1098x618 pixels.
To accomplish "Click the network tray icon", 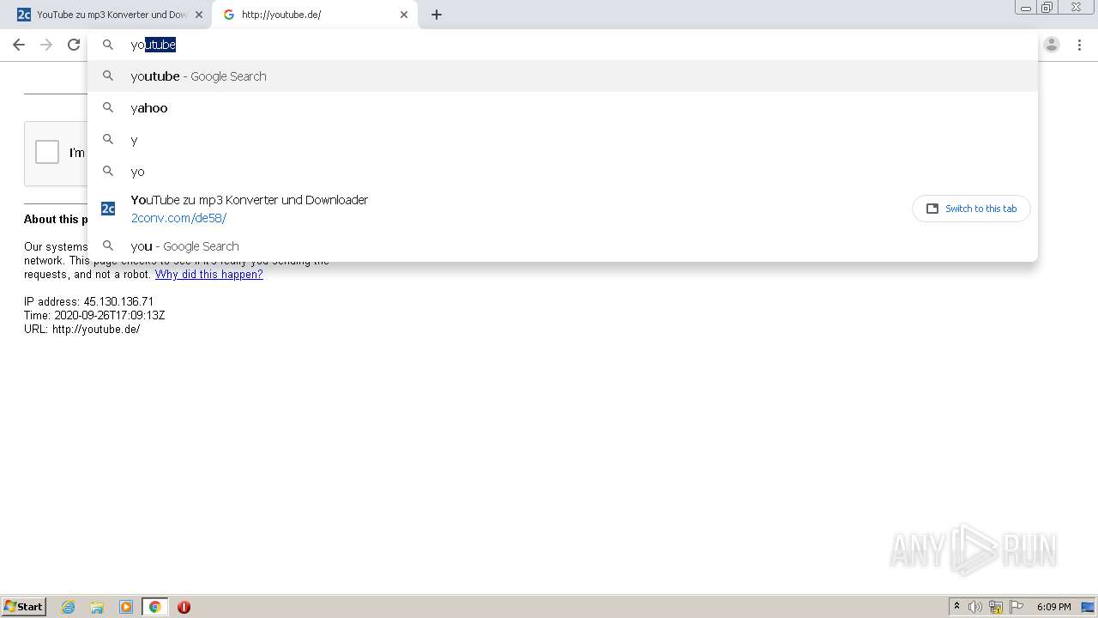I will 996,607.
